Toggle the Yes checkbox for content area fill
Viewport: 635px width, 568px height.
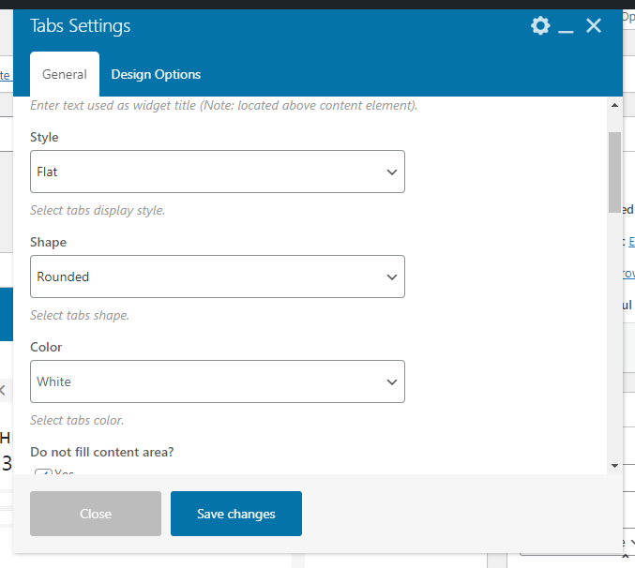coord(43,471)
